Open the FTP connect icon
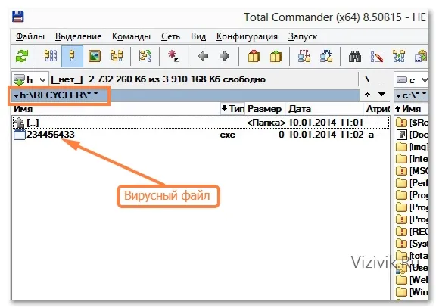 click(304, 56)
